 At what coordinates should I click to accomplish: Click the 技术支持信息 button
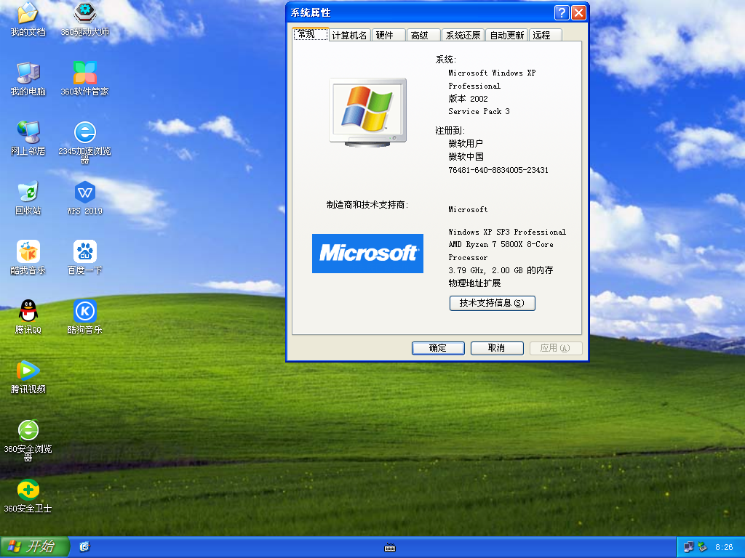click(x=492, y=303)
